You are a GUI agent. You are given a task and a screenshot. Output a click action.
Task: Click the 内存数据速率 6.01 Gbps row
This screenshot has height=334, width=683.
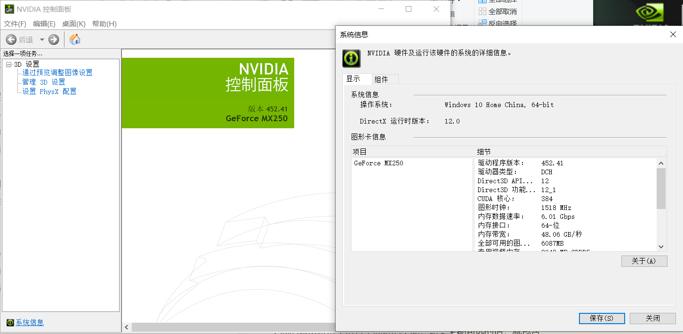click(x=566, y=217)
